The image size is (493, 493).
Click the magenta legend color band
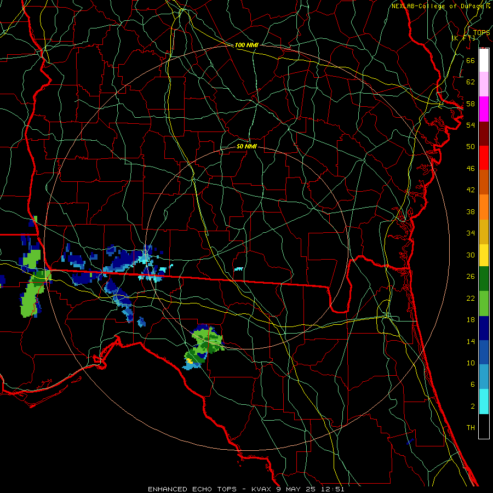(484, 109)
